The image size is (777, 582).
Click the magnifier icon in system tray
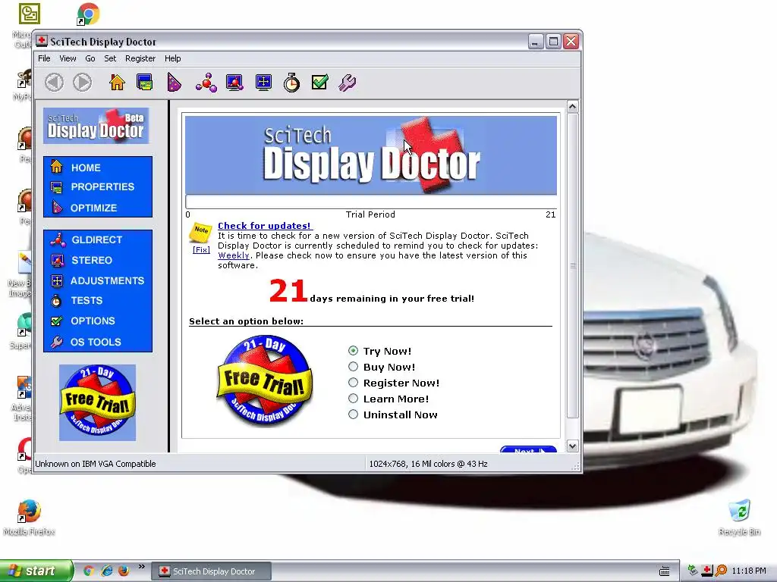[x=721, y=571]
